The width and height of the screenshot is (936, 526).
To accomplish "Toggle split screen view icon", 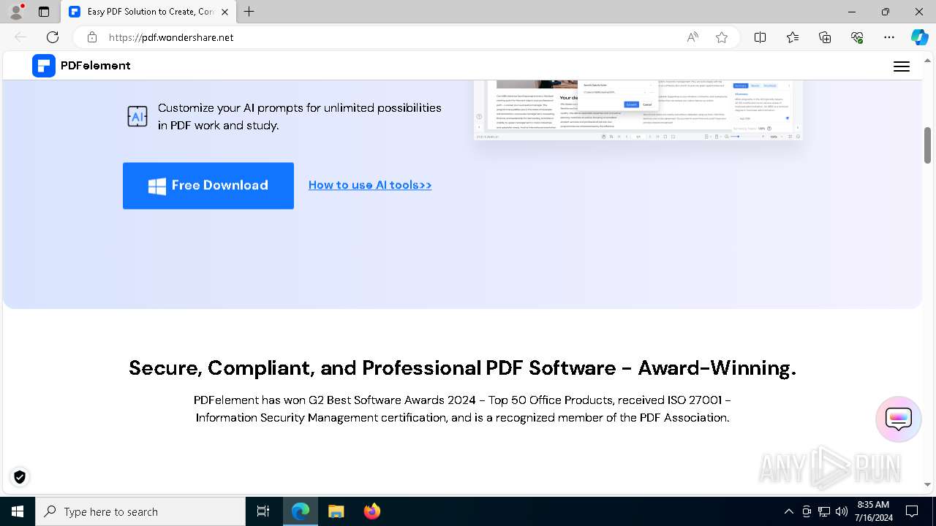I will click(760, 37).
